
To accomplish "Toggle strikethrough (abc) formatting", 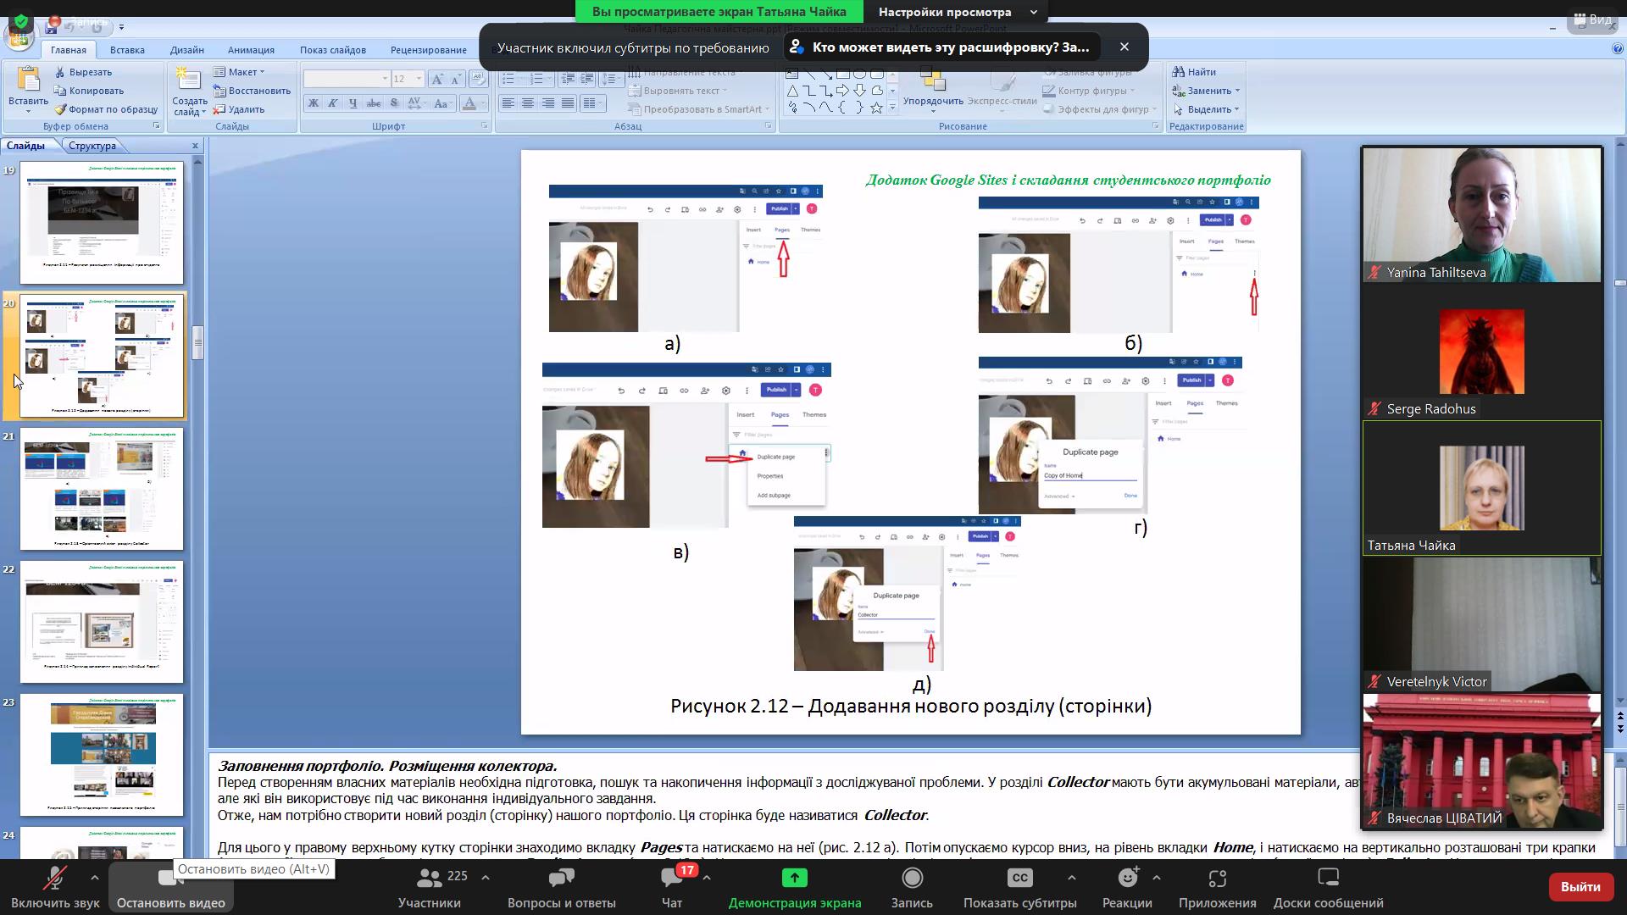I will (374, 103).
